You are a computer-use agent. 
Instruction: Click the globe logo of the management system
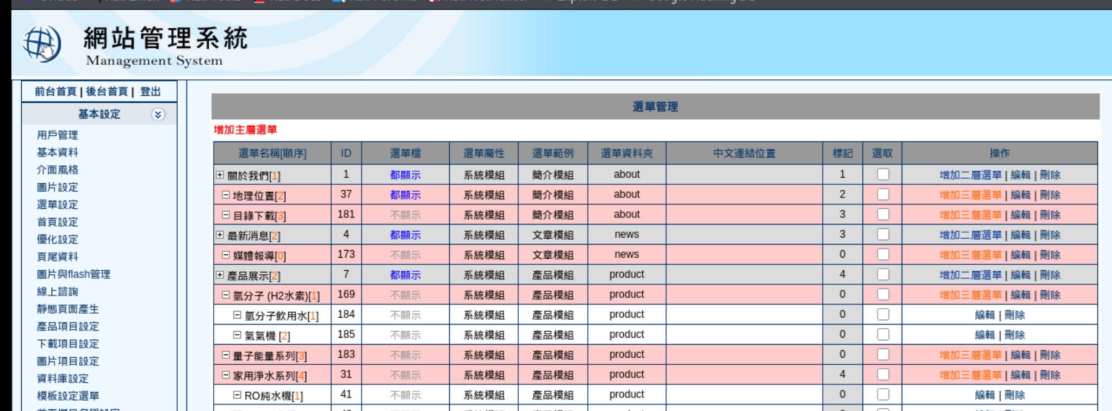pyautogui.click(x=42, y=44)
